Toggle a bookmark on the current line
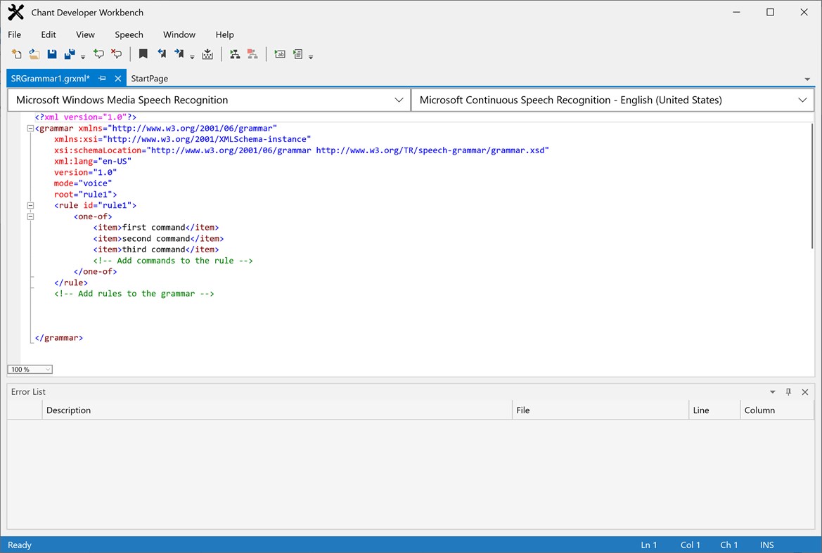 [143, 54]
